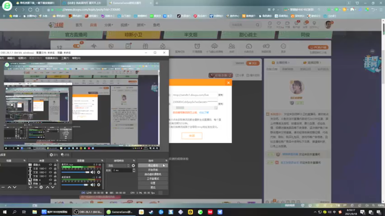Select the 半支烟 streamer tab
The image size is (385, 216).
[x=191, y=35]
